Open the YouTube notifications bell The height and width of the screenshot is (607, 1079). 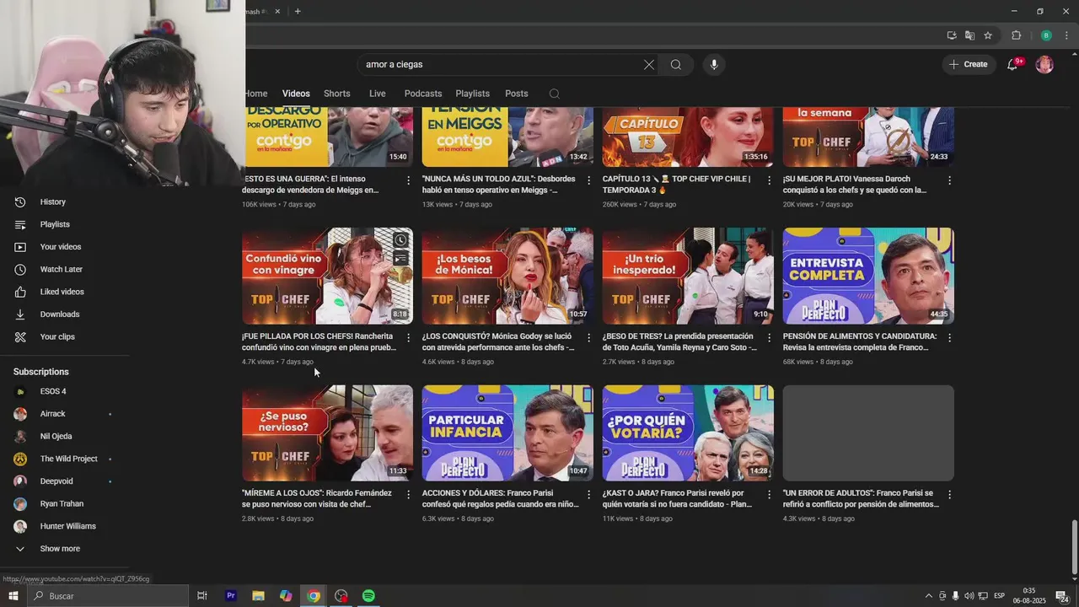coord(1012,65)
